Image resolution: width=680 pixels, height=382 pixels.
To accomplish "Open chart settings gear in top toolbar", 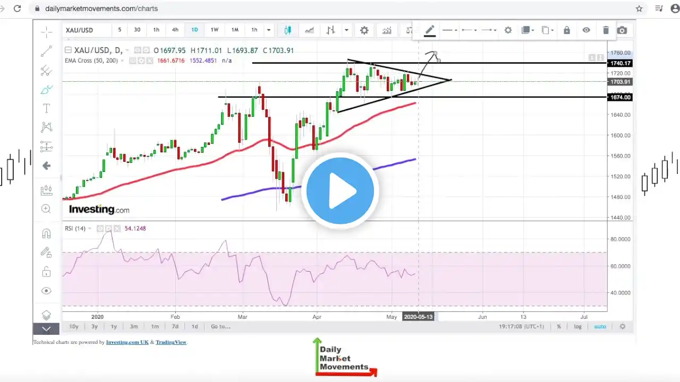I will (x=364, y=30).
